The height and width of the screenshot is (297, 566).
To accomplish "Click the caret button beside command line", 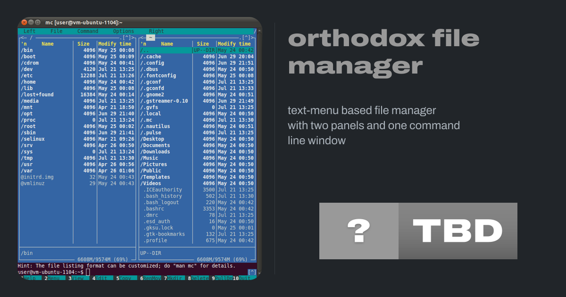I will tap(252, 272).
